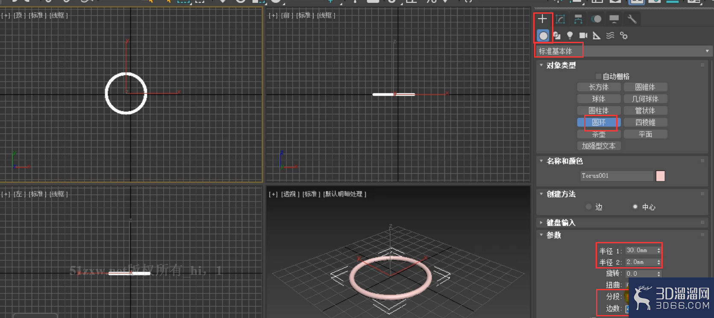This screenshot has width=714, height=318.
Task: Click the 半径 1 value field
Action: tap(641, 251)
